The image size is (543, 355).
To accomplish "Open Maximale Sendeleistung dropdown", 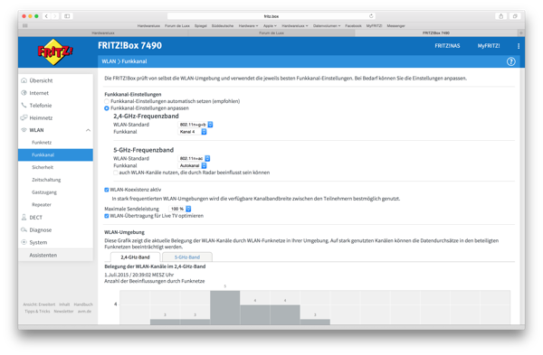I will pyautogui.click(x=180, y=209).
